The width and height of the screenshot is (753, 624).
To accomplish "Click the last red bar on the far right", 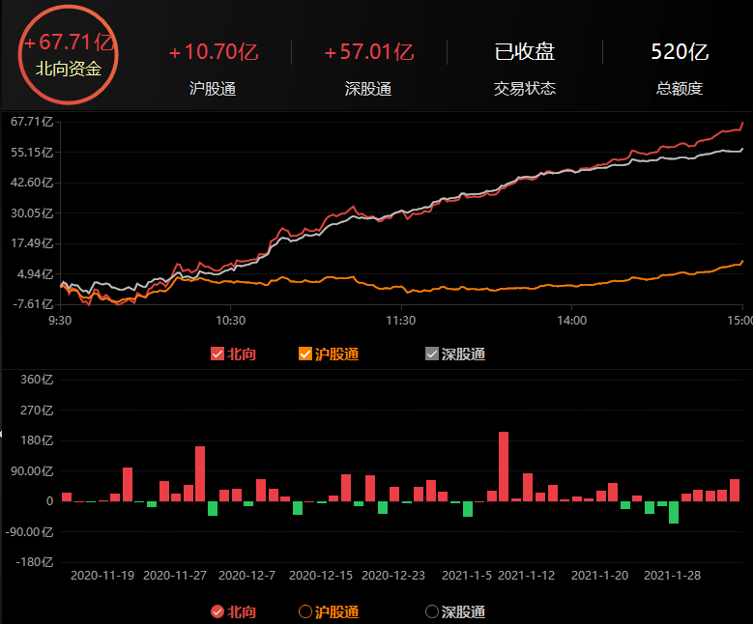I will click(735, 490).
